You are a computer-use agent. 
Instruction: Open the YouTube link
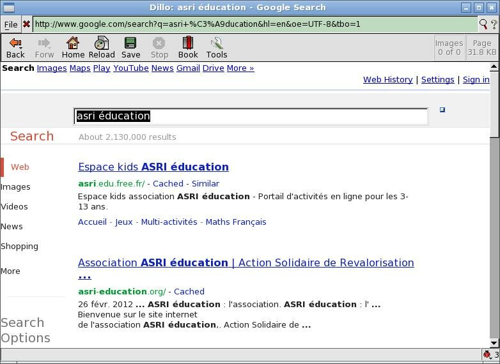[130, 68]
